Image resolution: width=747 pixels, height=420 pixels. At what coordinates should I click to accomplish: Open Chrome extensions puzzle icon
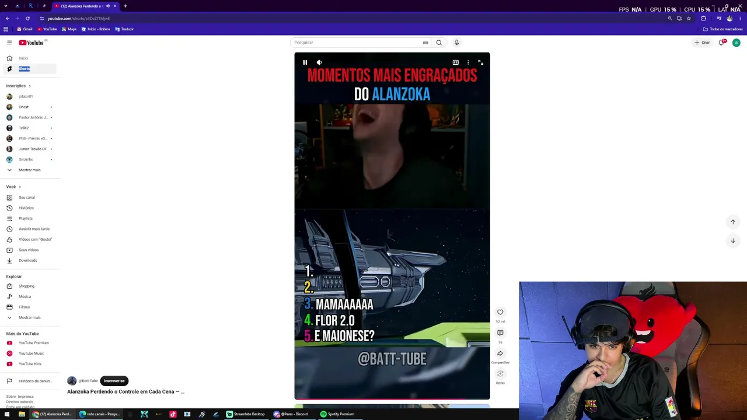703,19
